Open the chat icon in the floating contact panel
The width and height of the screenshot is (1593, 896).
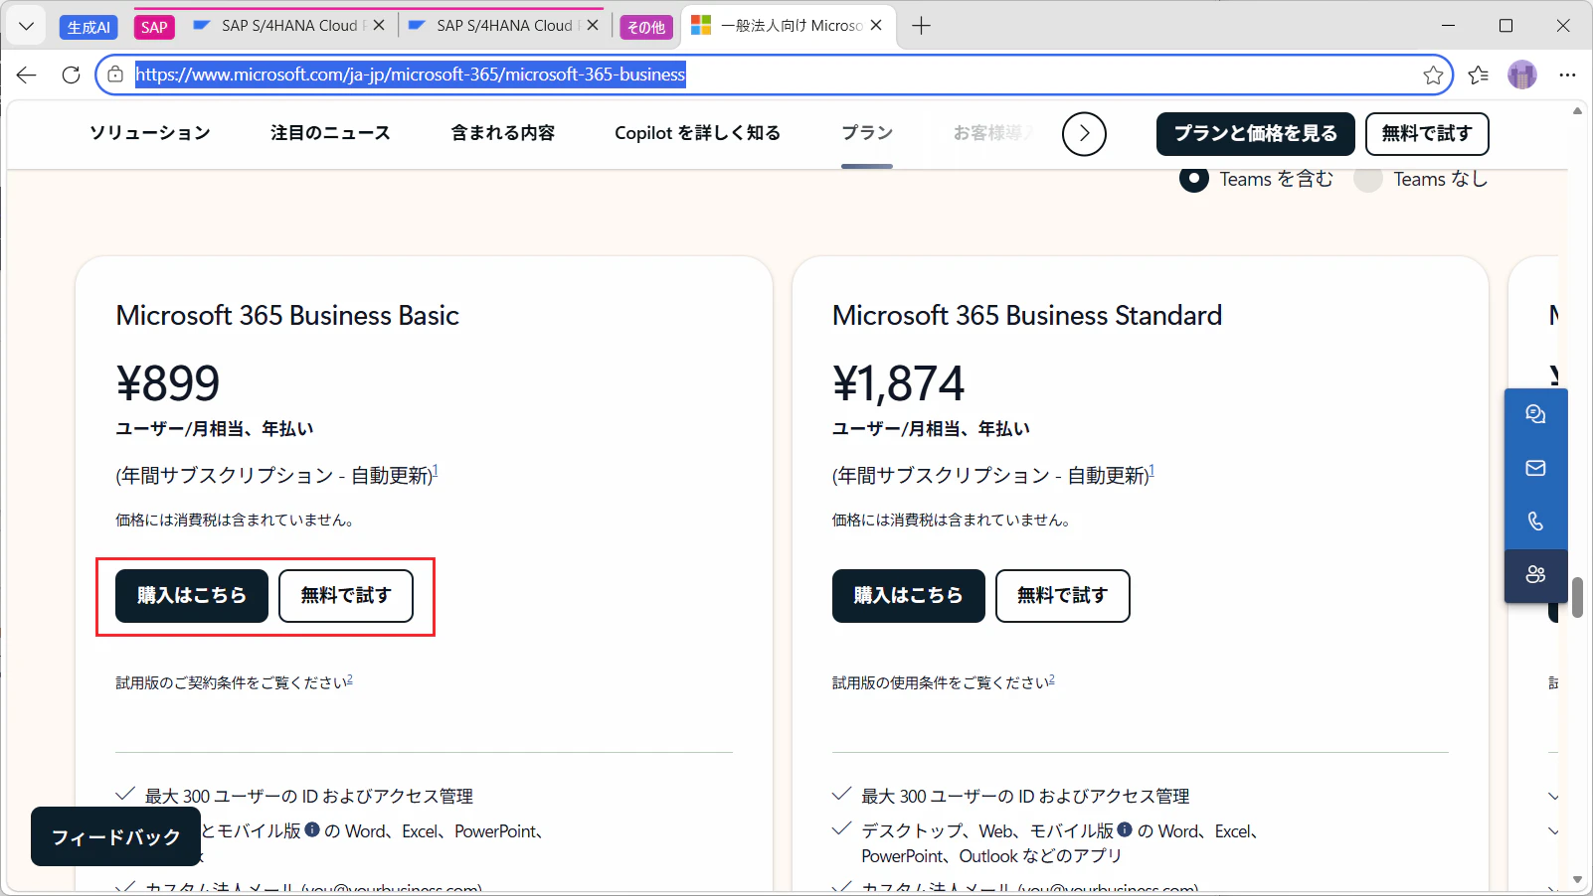click(1536, 415)
